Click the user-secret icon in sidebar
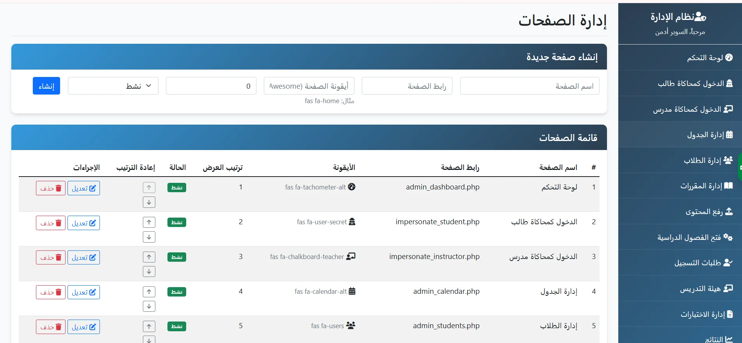Screen dimensions: 742x343 pyautogui.click(x=729, y=83)
